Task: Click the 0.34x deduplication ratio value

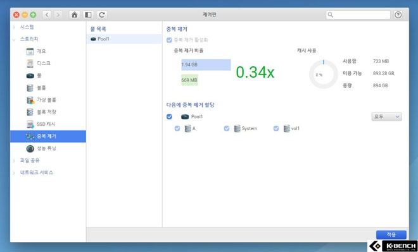Action: (255, 72)
